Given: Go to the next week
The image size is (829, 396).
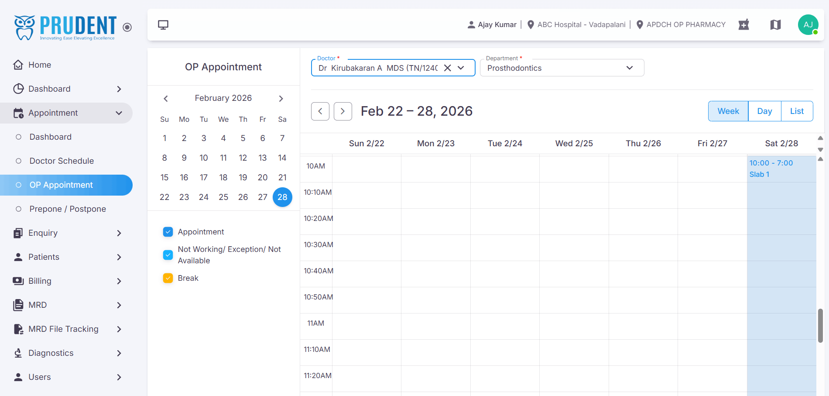Looking at the screenshot, I should click(343, 111).
